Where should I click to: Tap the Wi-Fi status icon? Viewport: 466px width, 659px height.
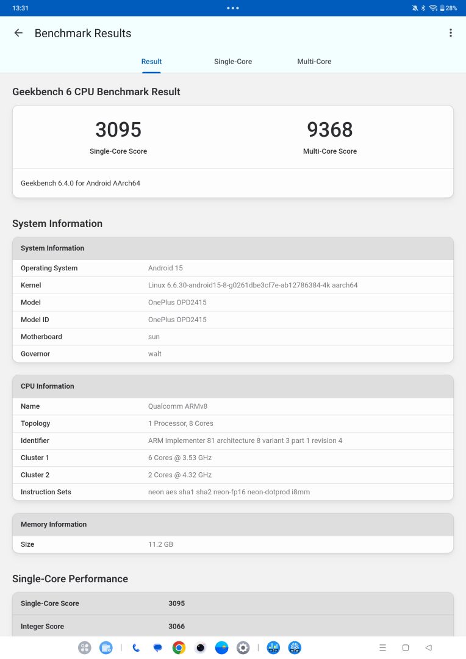pyautogui.click(x=433, y=8)
